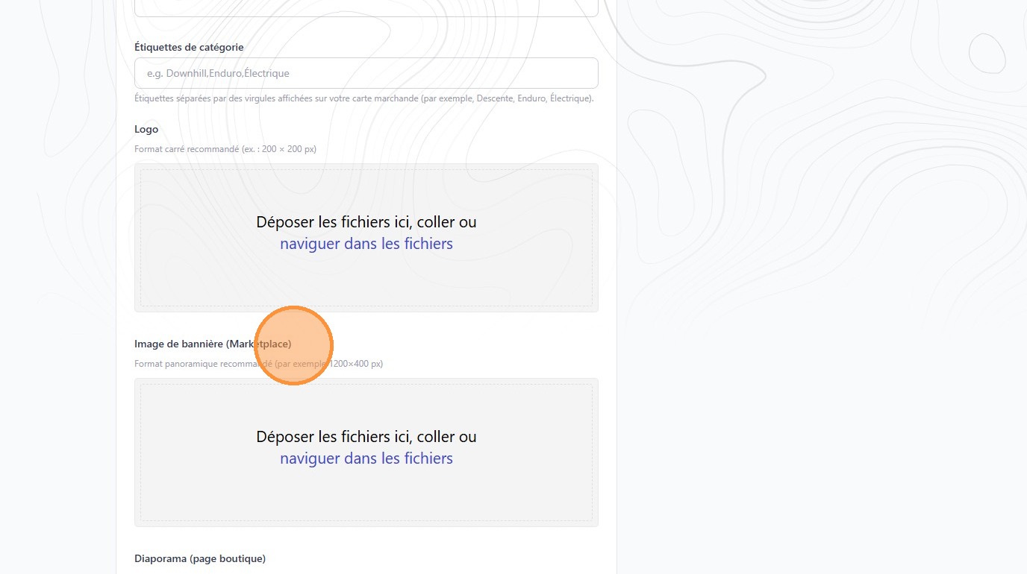Focus the partially visible text field at top
The width and height of the screenshot is (1027, 574).
366,8
